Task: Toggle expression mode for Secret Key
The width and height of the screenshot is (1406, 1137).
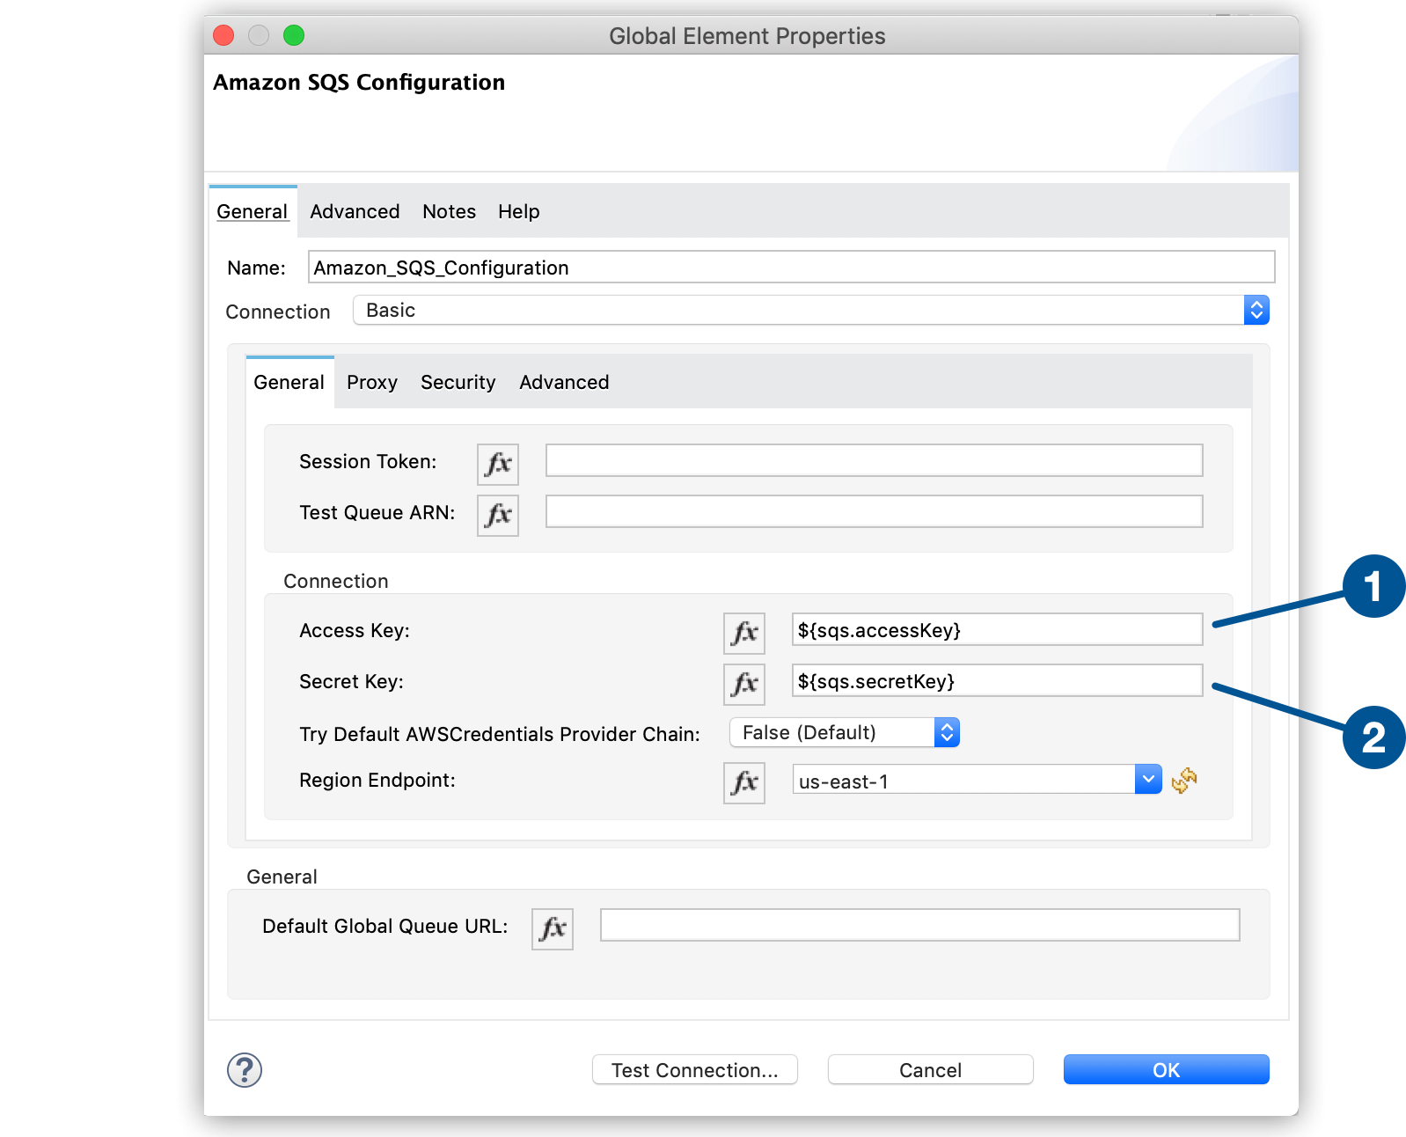Action: [743, 684]
